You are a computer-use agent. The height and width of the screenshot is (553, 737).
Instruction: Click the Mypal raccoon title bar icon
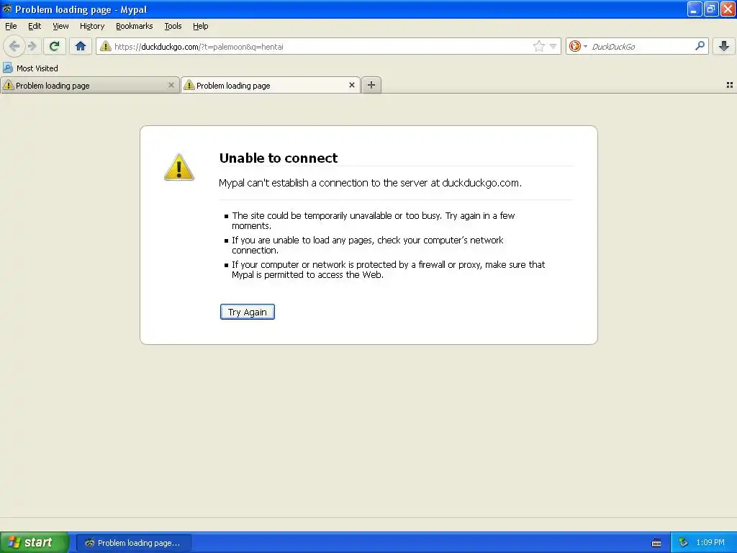(x=7, y=9)
